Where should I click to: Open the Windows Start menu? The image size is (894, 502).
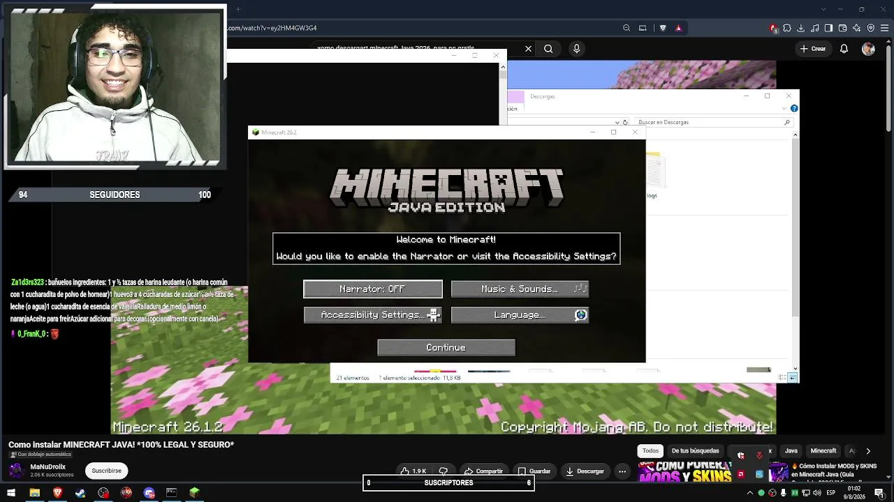11,493
